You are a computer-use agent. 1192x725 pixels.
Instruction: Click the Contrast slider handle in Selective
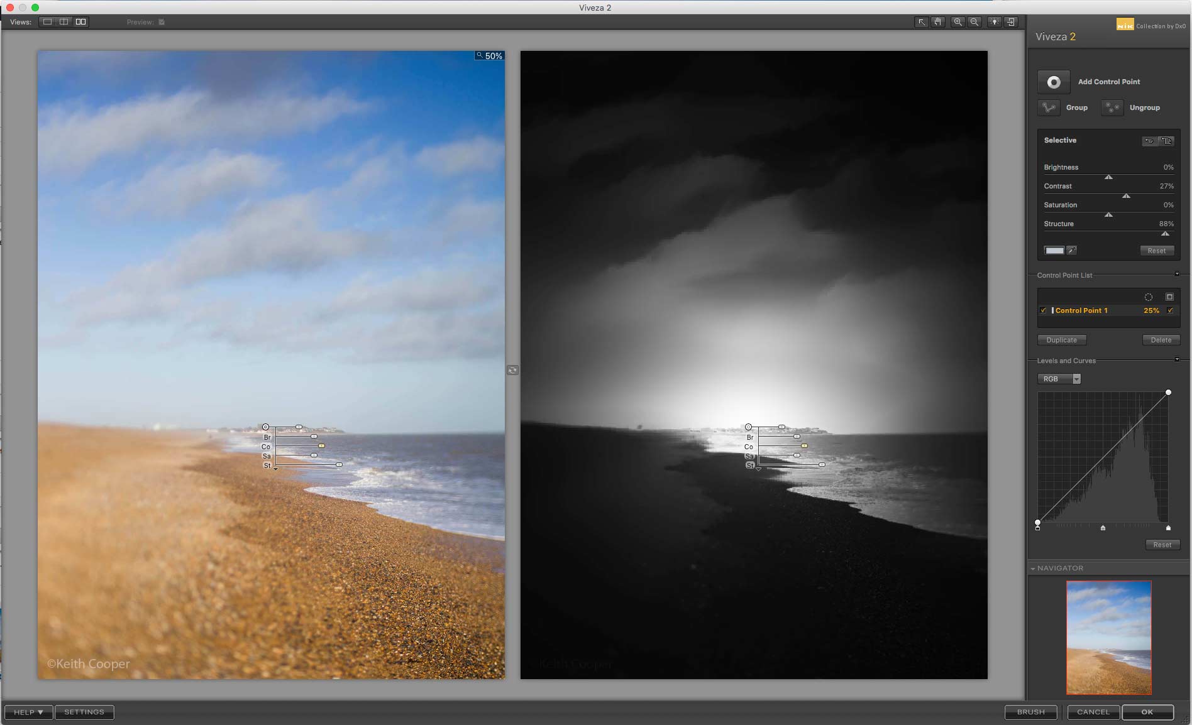[1126, 196]
